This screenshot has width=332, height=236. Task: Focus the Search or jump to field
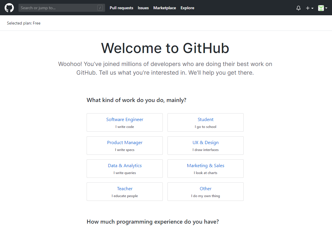[x=58, y=8]
